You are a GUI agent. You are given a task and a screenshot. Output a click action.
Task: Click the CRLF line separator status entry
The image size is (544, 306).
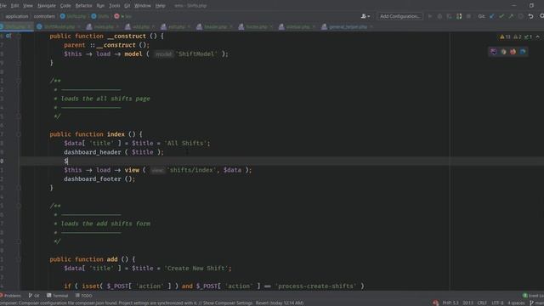(x=482, y=303)
